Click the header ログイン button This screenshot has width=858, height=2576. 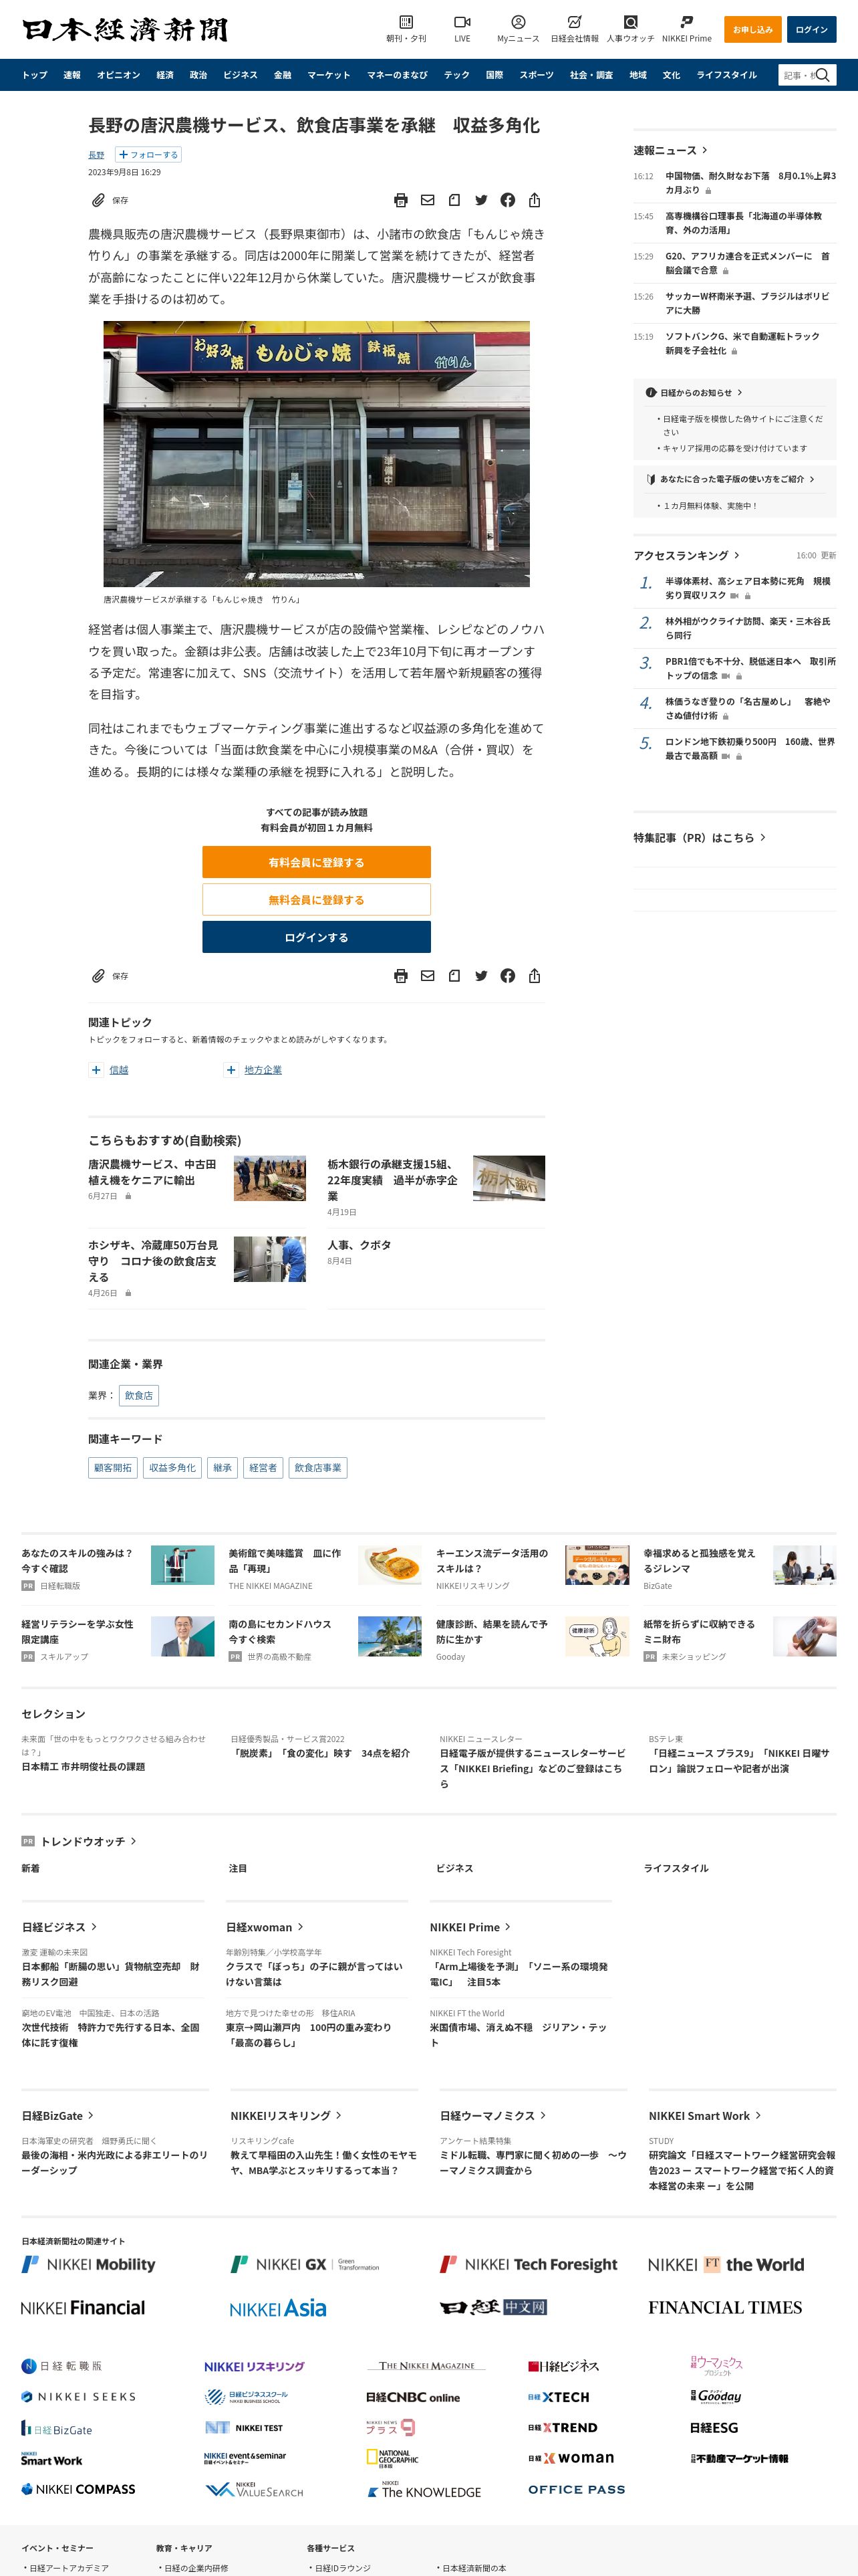[x=811, y=30]
